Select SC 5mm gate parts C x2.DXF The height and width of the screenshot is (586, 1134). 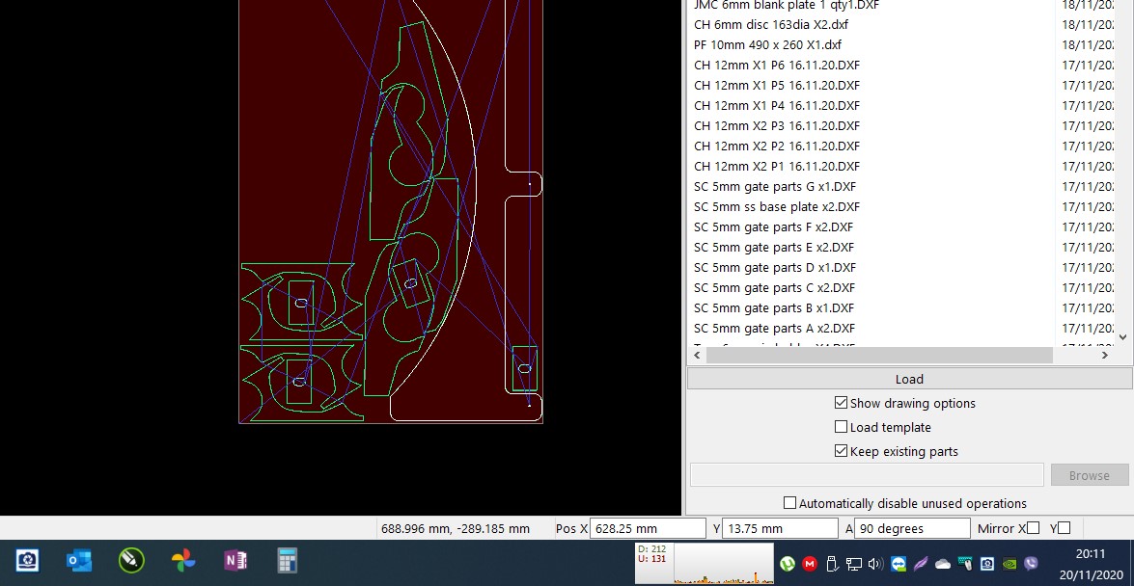[x=774, y=287]
